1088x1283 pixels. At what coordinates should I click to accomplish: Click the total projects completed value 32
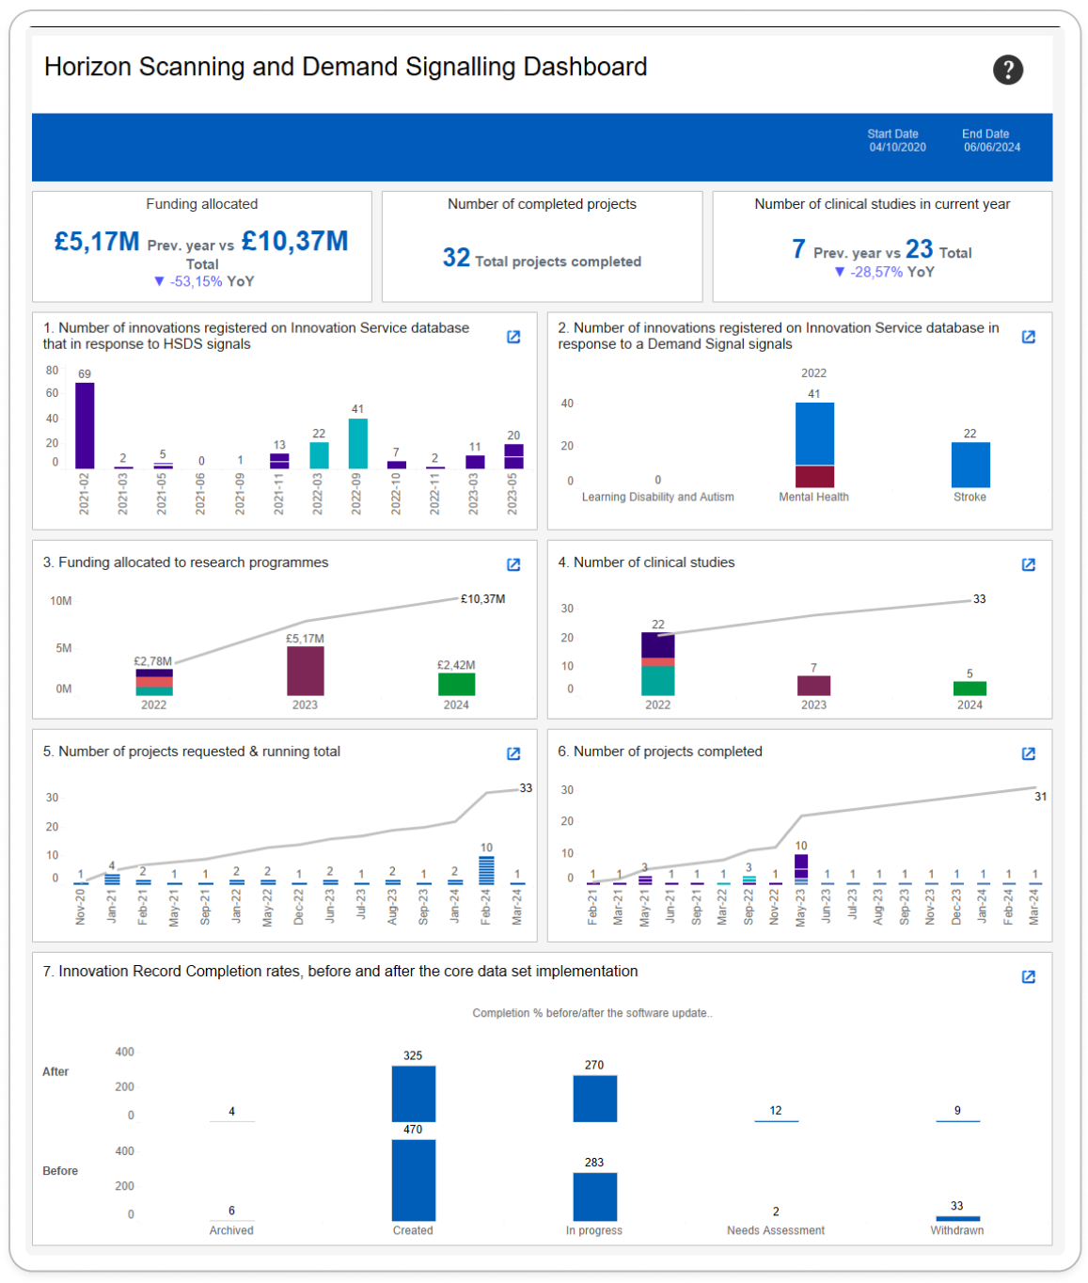[x=456, y=258]
